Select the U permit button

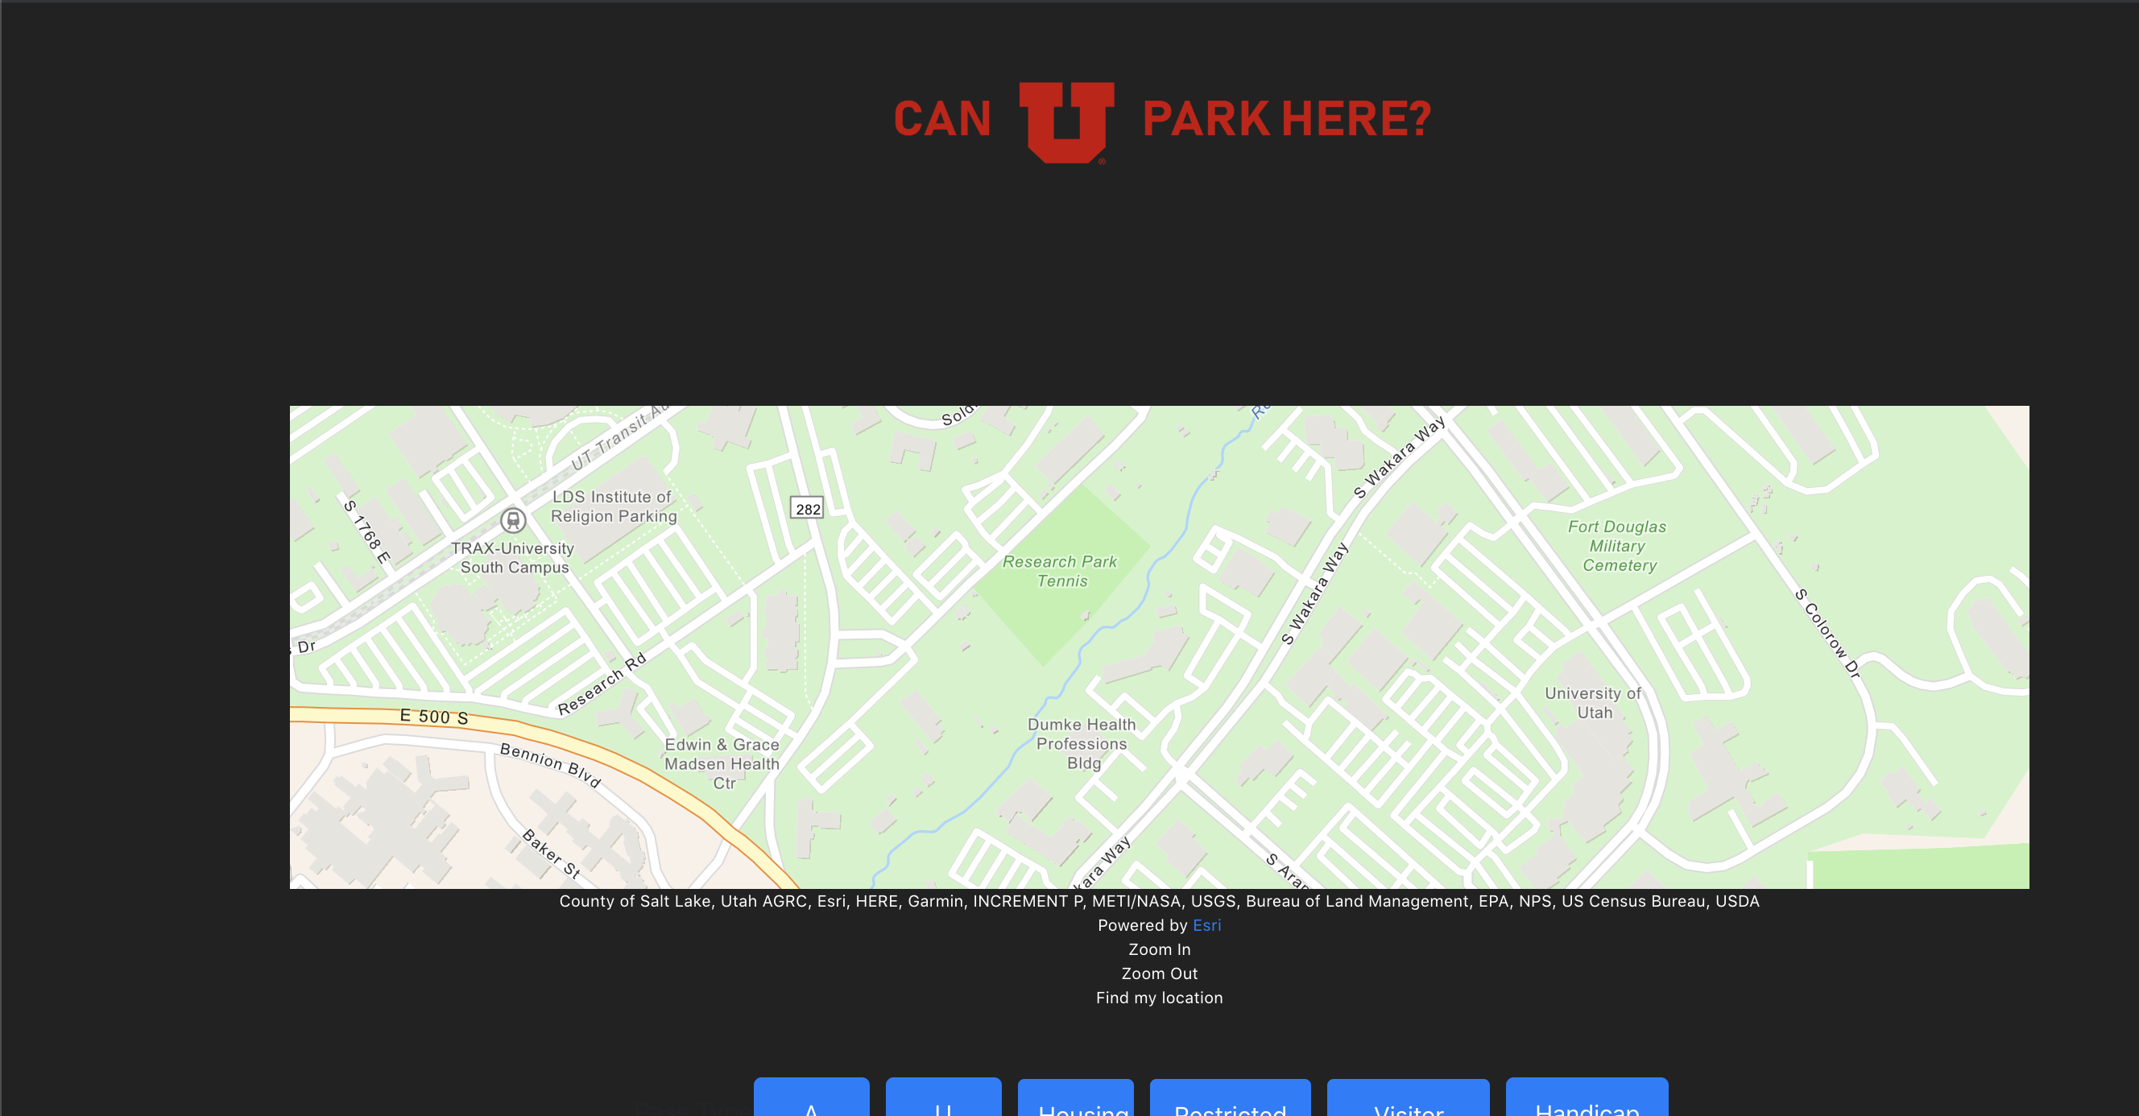[x=943, y=1100]
